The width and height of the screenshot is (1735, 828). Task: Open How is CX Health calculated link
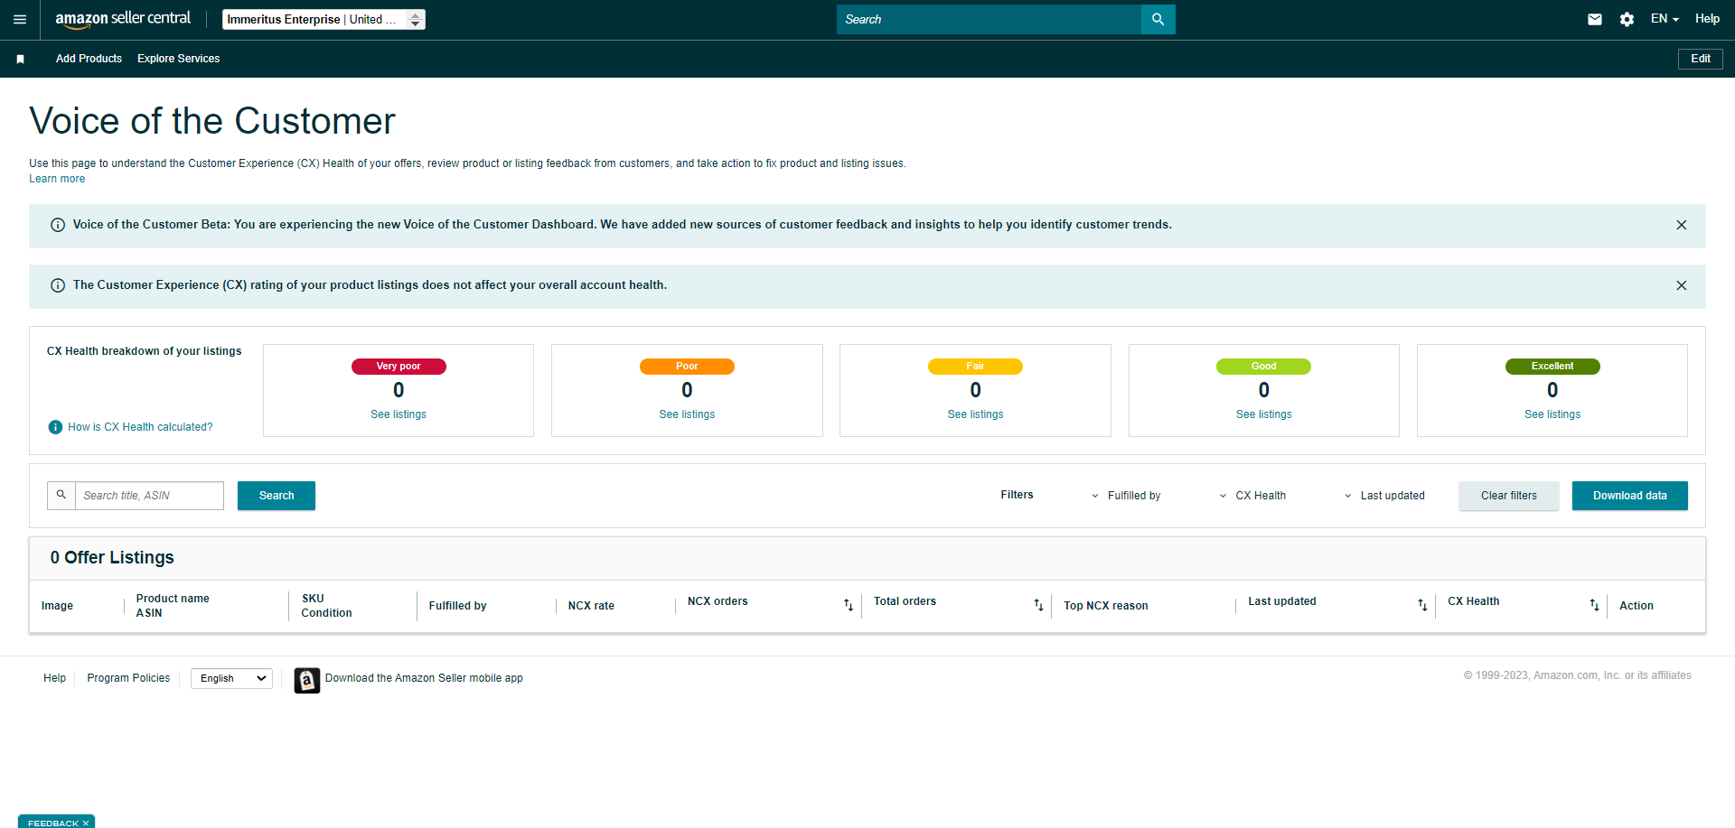pyautogui.click(x=140, y=427)
